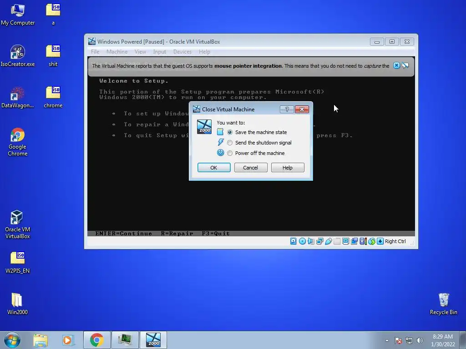Click the recording status icon
466x349 pixels.
click(354, 241)
